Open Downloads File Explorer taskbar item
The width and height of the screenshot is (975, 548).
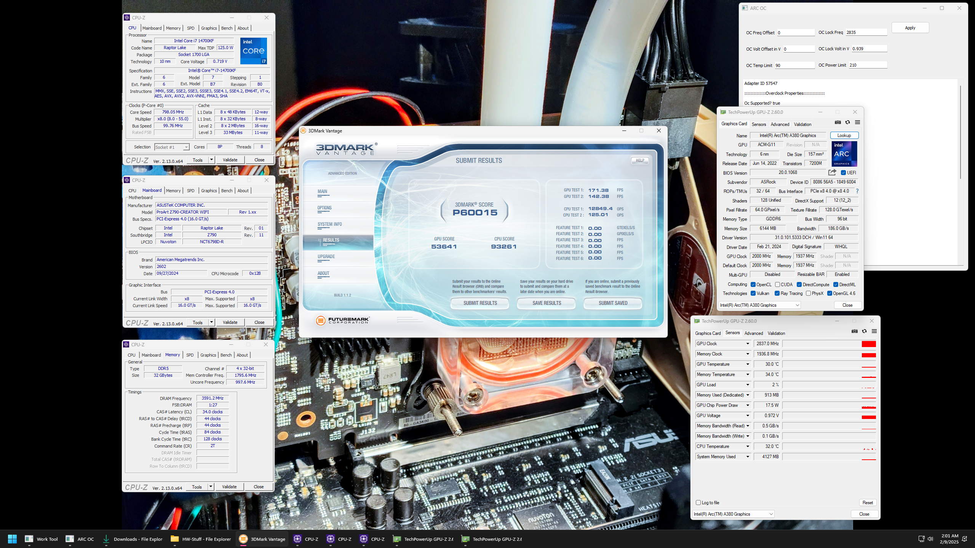point(133,539)
